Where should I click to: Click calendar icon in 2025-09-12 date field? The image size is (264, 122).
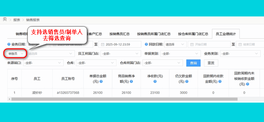[103, 44]
